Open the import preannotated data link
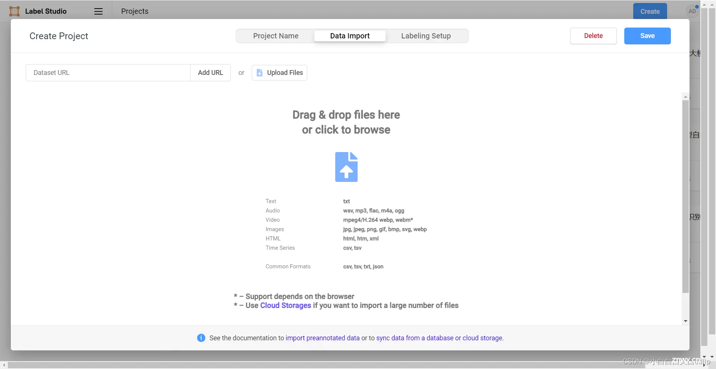 (x=323, y=338)
